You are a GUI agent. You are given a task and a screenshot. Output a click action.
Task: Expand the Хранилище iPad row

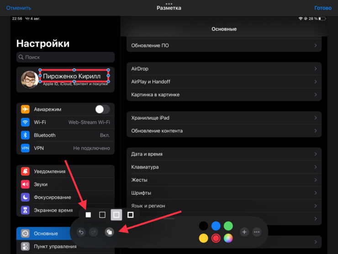click(224, 118)
